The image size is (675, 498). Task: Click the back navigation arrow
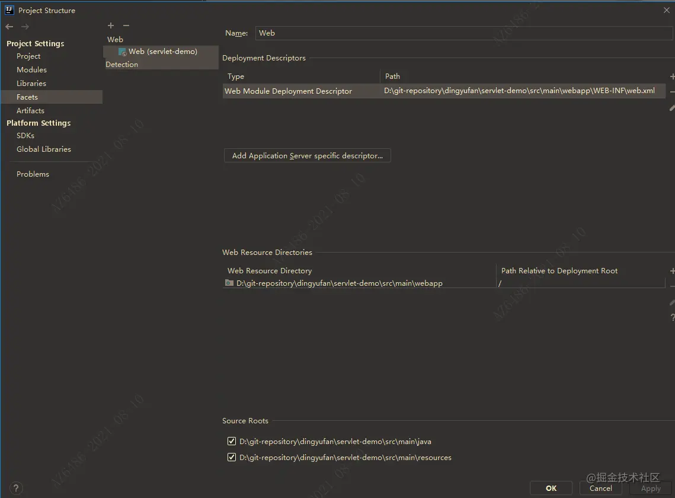pyautogui.click(x=9, y=27)
